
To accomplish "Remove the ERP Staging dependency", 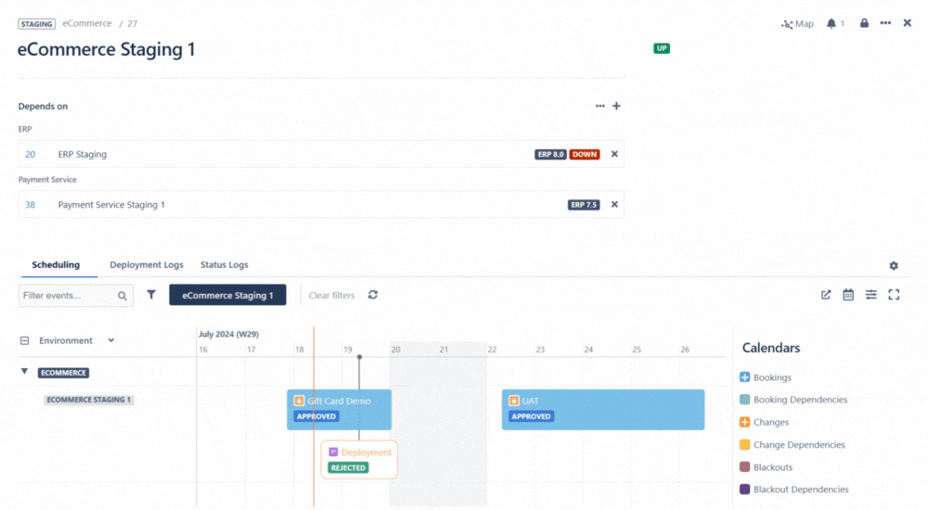I will click(613, 154).
